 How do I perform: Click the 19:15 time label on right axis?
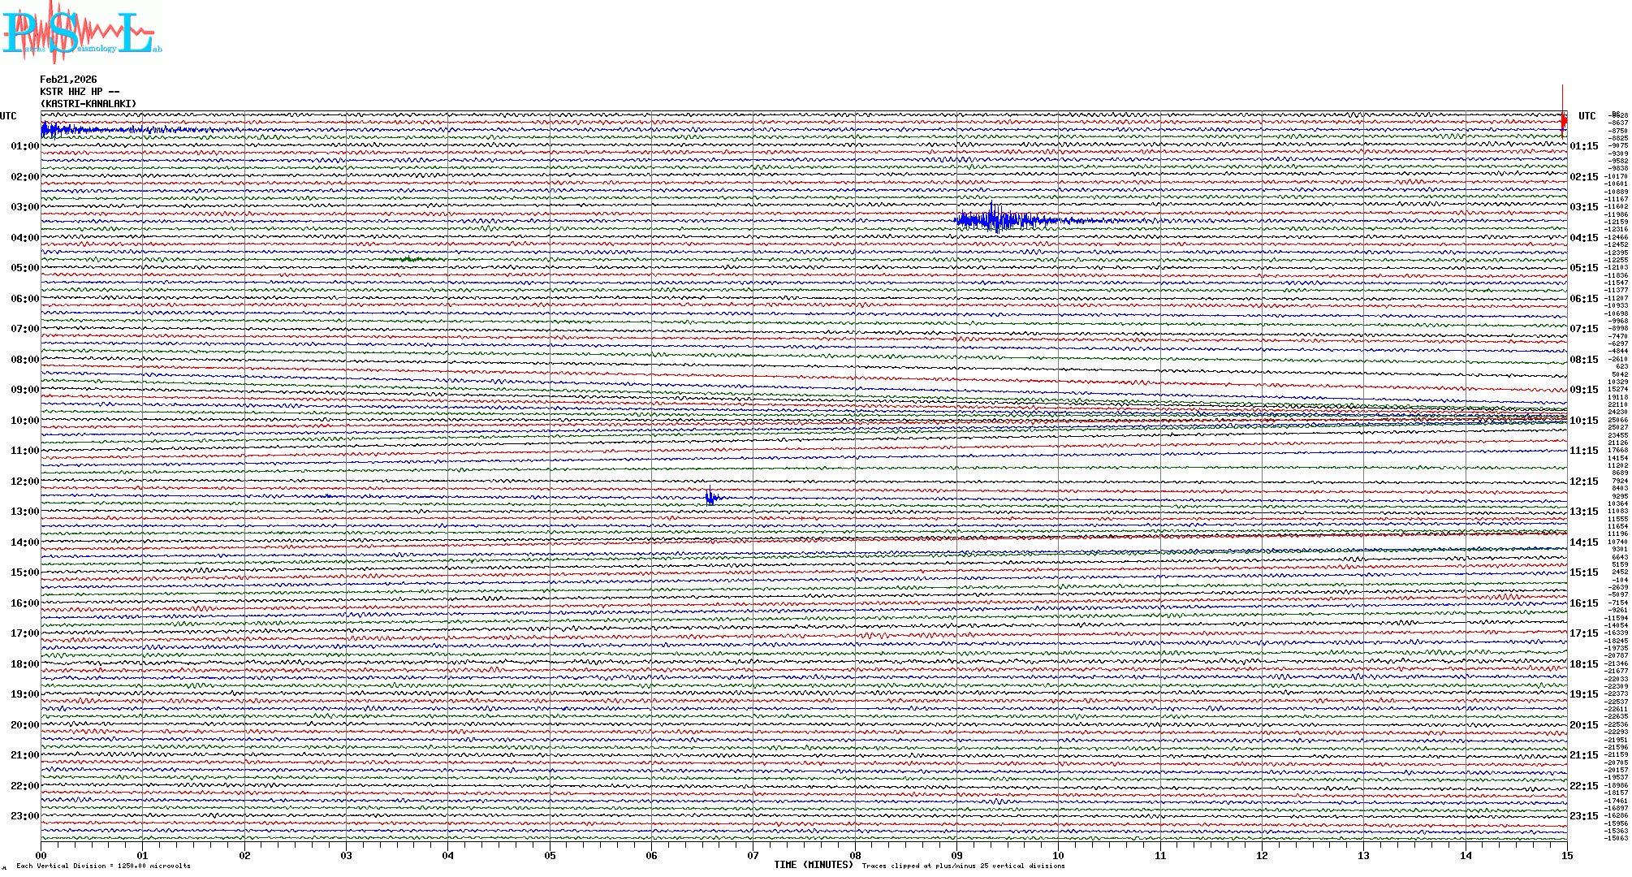point(1583,694)
